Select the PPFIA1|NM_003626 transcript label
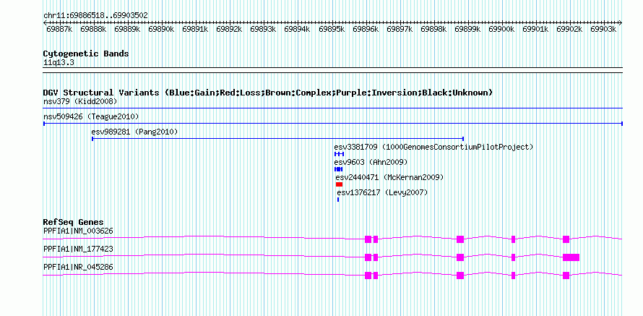The image size is (643, 316). click(x=78, y=231)
